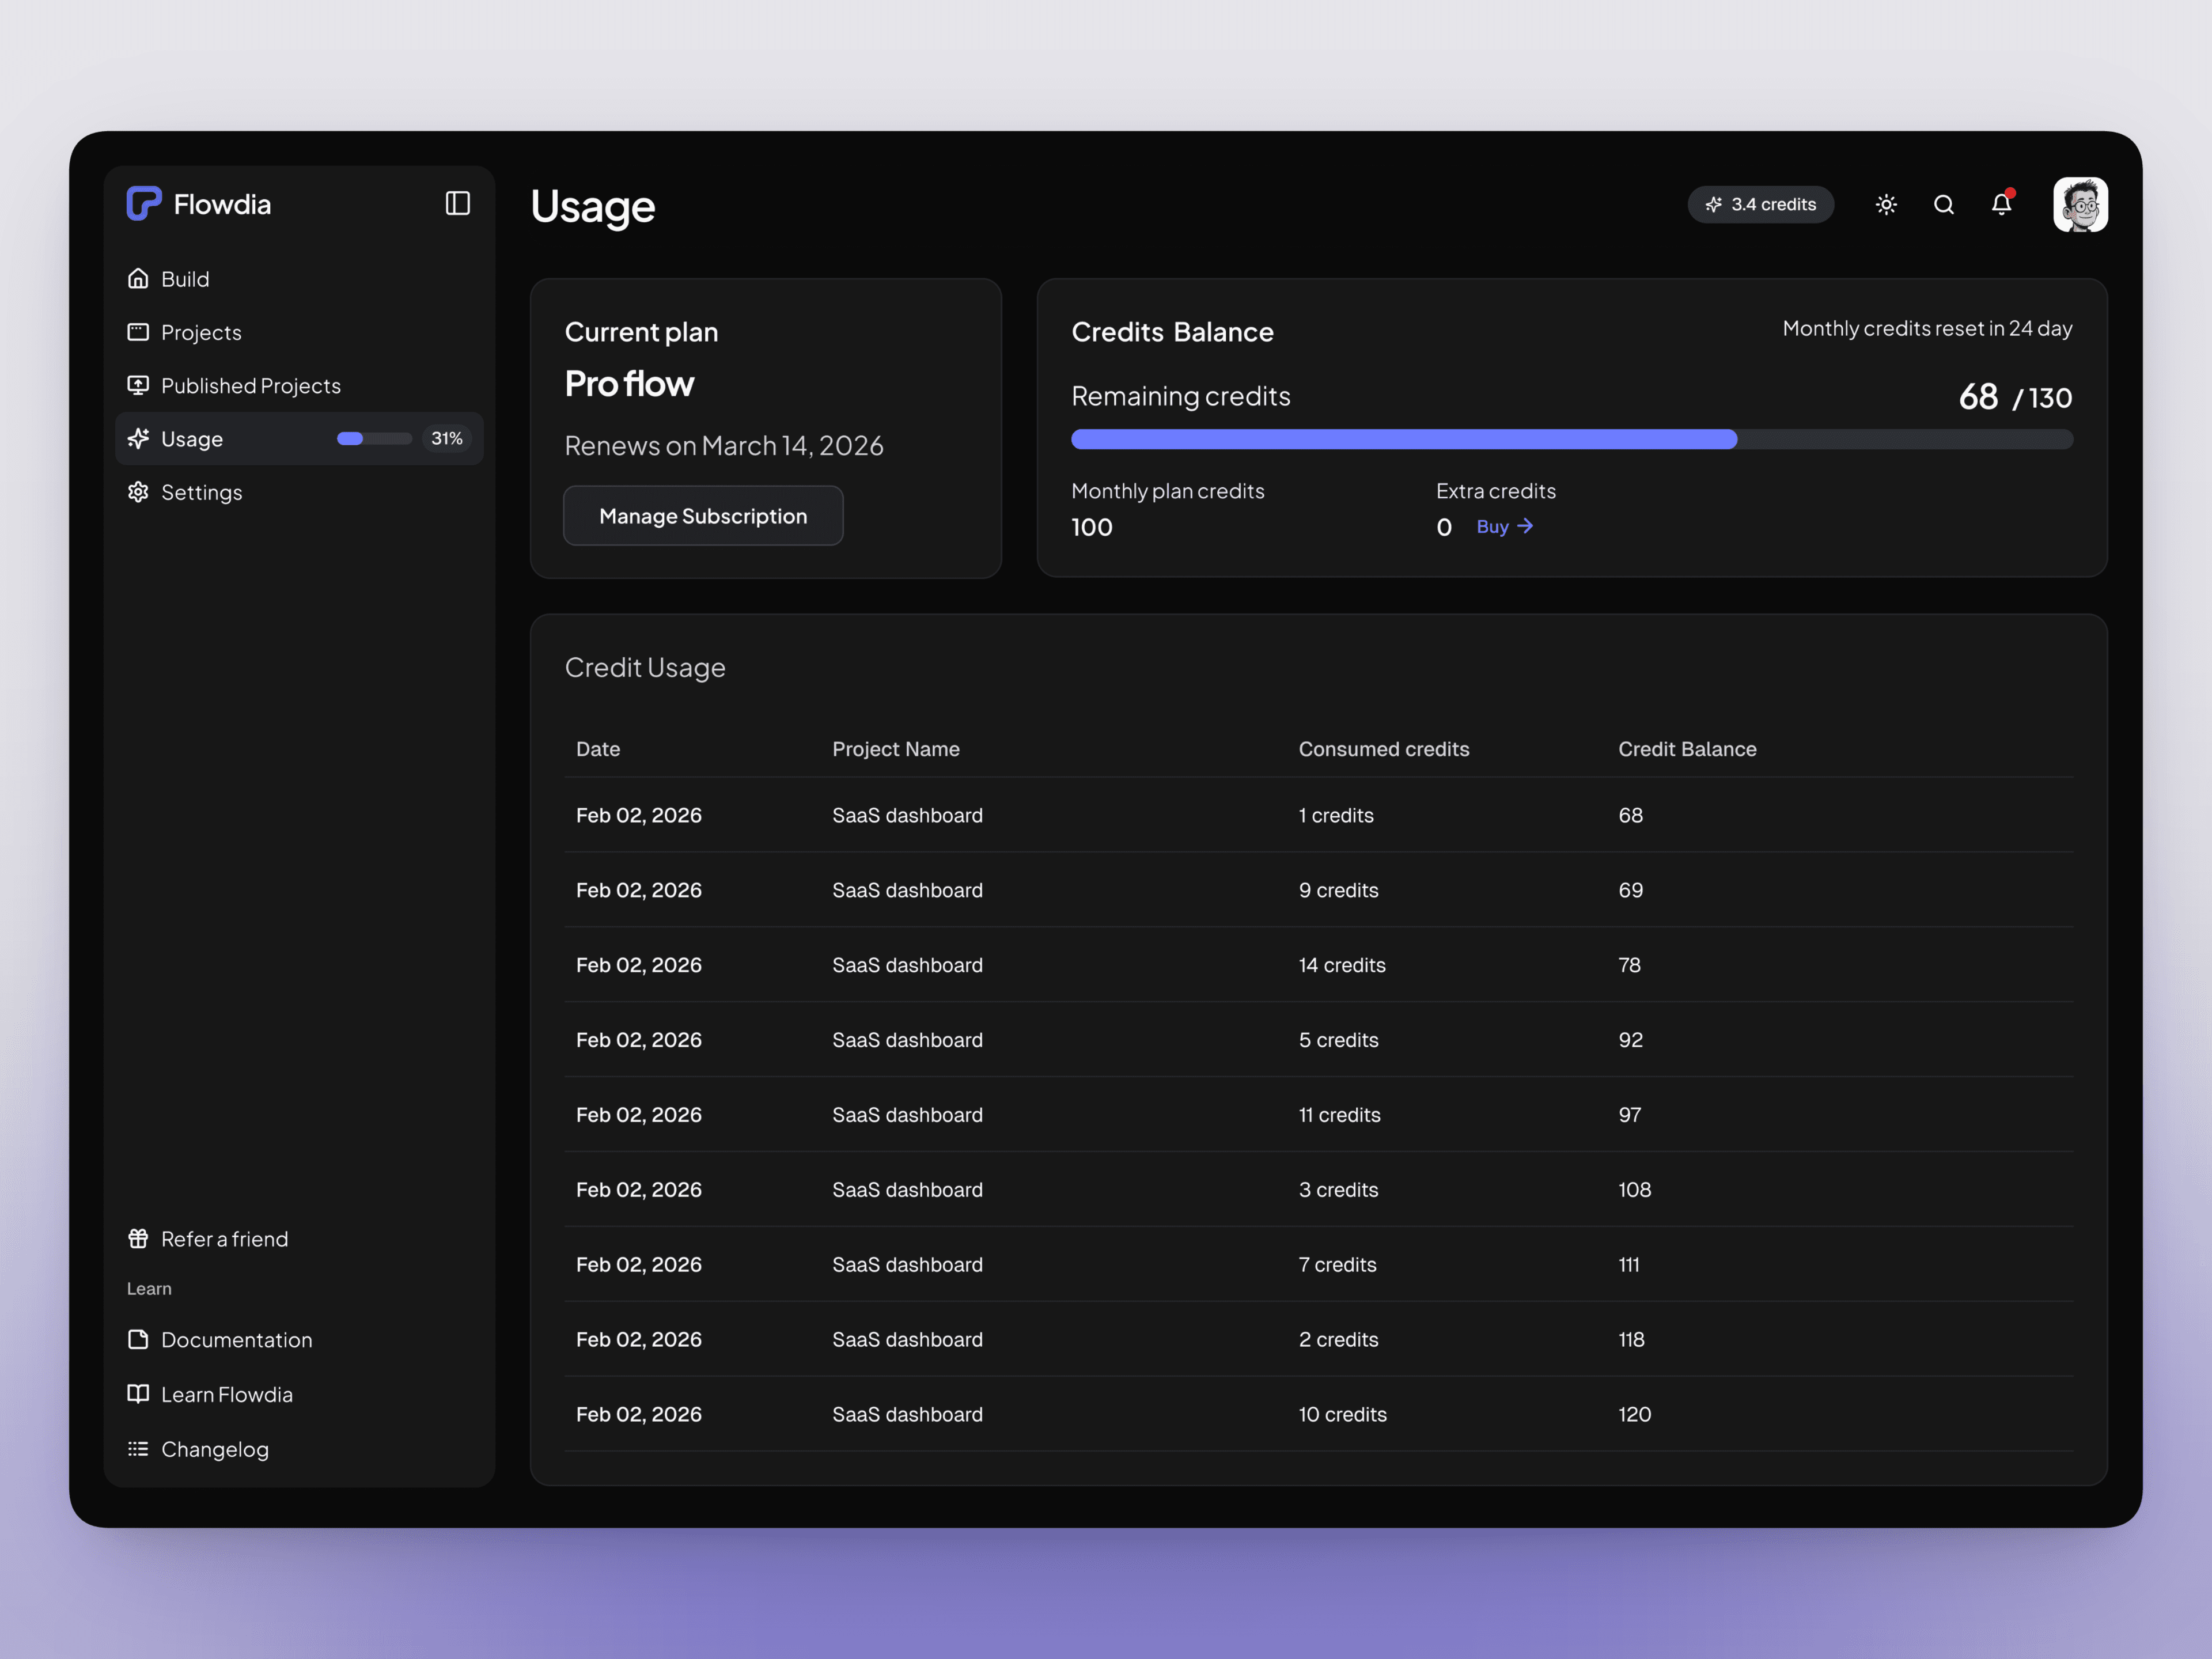Click the Build home icon

click(138, 279)
